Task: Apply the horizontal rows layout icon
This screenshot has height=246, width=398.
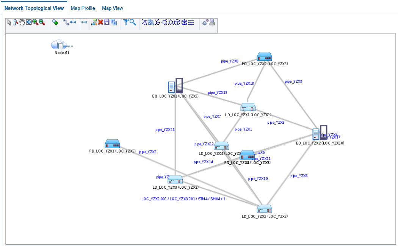Action: coord(191,22)
